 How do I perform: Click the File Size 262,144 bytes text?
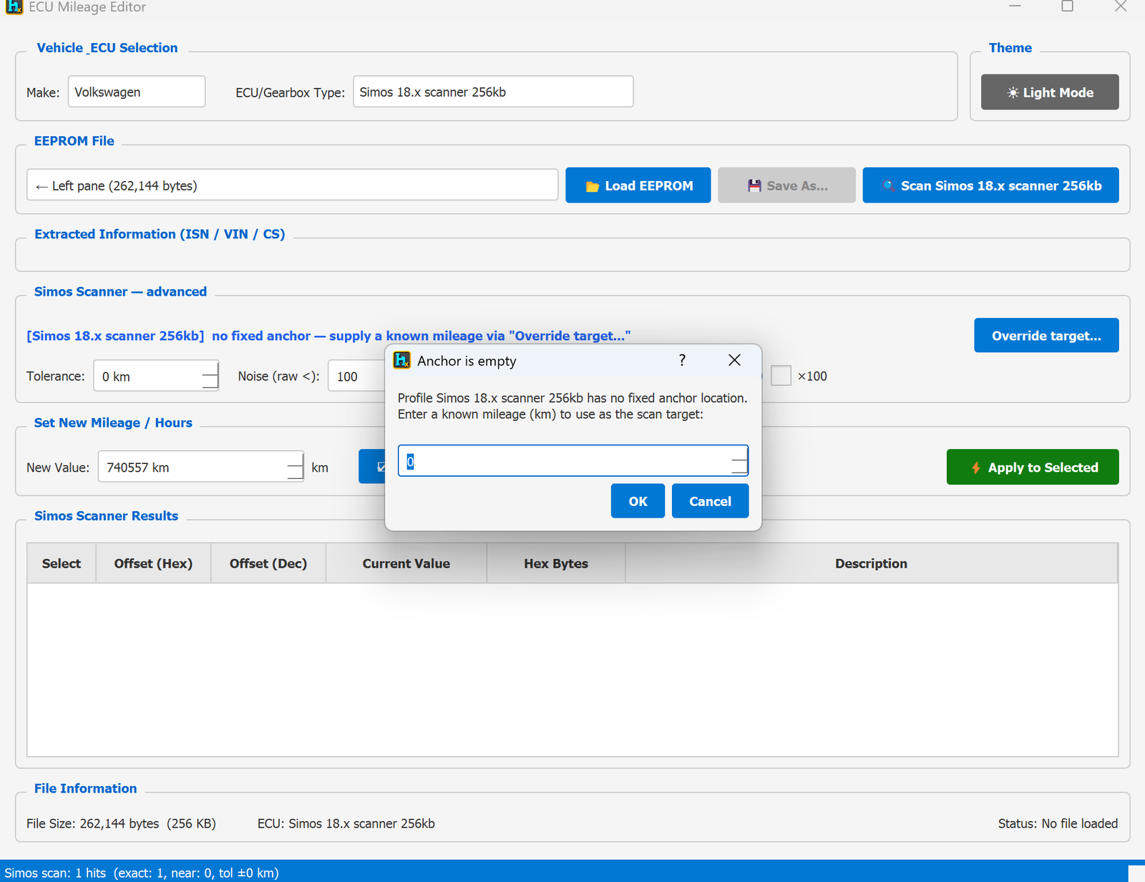coord(121,823)
